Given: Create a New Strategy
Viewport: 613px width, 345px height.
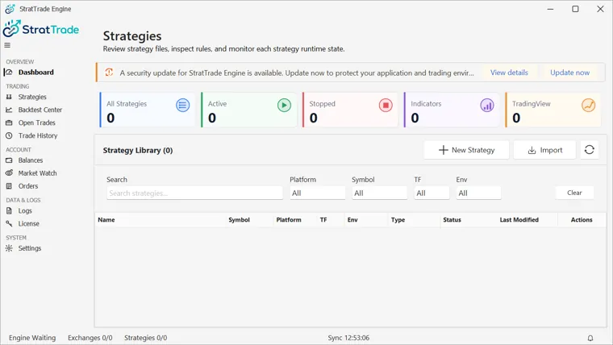Looking at the screenshot, I should [x=466, y=150].
